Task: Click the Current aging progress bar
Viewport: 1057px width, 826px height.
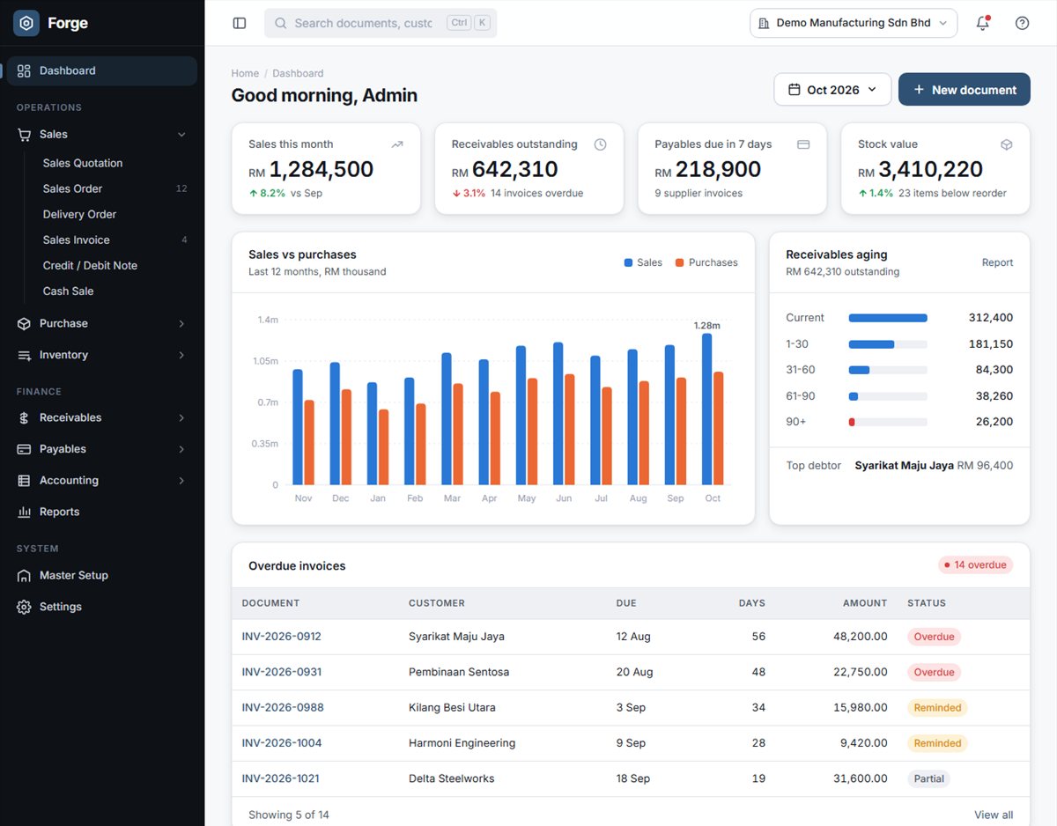Action: click(x=888, y=318)
